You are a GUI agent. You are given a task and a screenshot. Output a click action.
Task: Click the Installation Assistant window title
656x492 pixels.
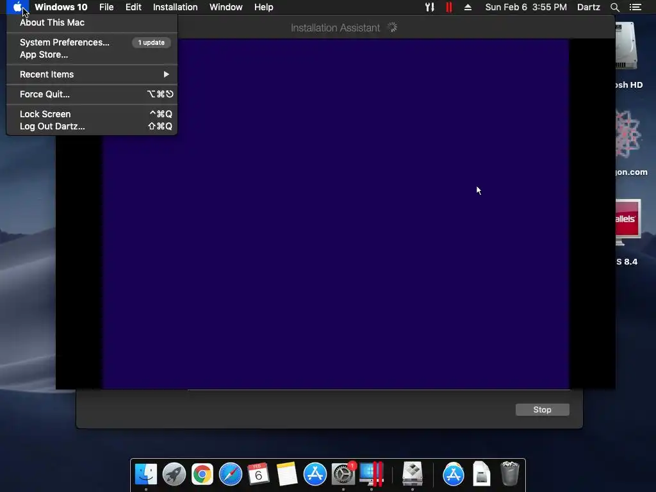335,28
